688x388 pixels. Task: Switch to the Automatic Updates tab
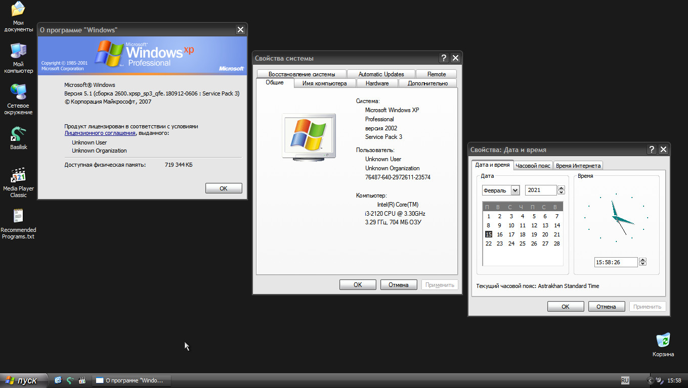pyautogui.click(x=381, y=74)
